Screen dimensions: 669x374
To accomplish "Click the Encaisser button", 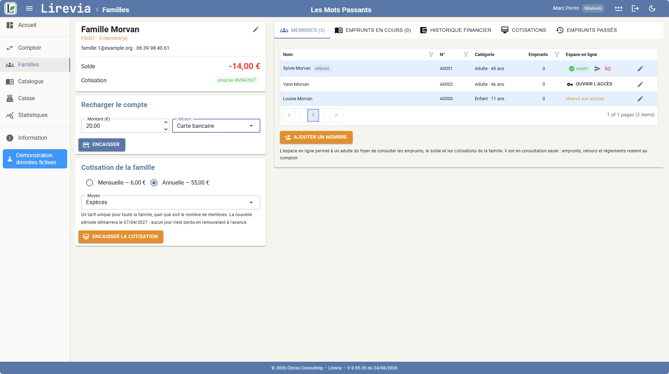I will (x=102, y=145).
